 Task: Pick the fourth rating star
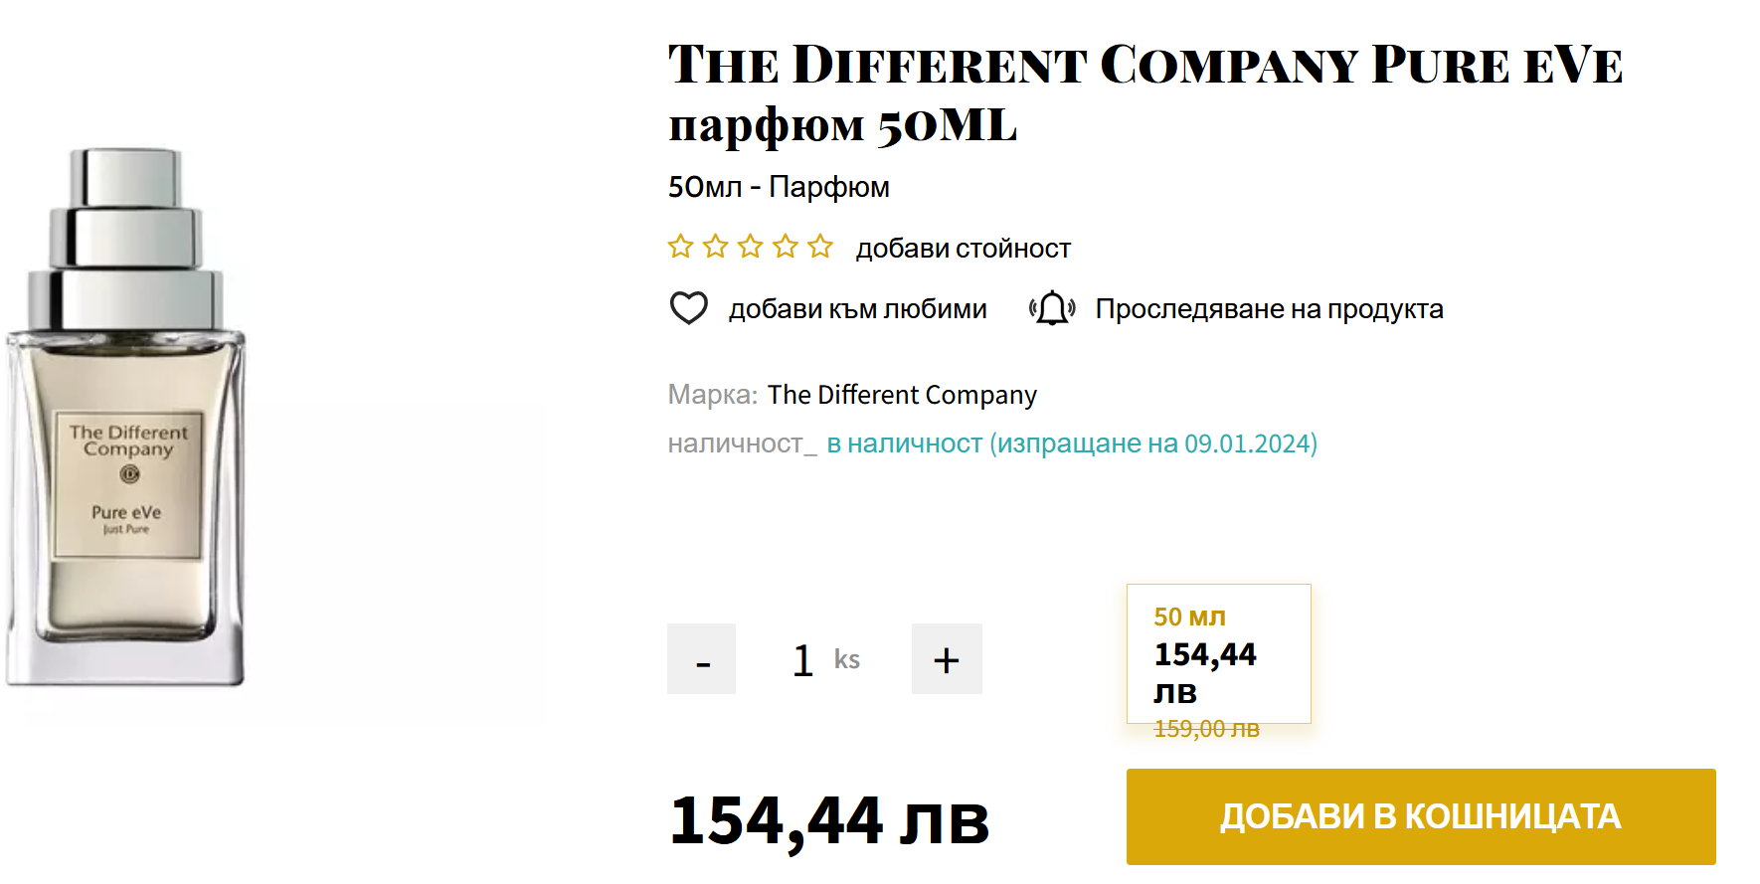[x=786, y=247]
